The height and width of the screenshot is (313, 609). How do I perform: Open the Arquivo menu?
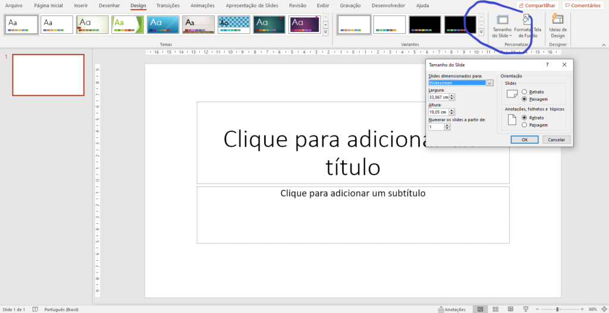[14, 6]
